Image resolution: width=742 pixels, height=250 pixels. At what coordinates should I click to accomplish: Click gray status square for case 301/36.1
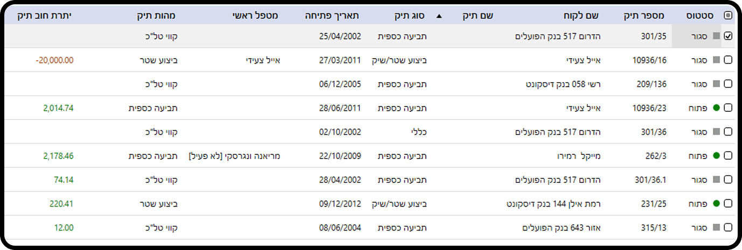(x=716, y=180)
